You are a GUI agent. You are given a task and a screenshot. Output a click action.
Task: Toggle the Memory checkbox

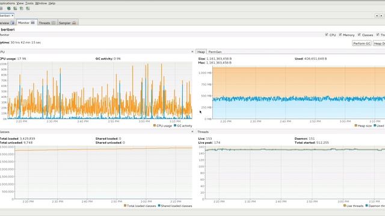[x=340, y=35]
